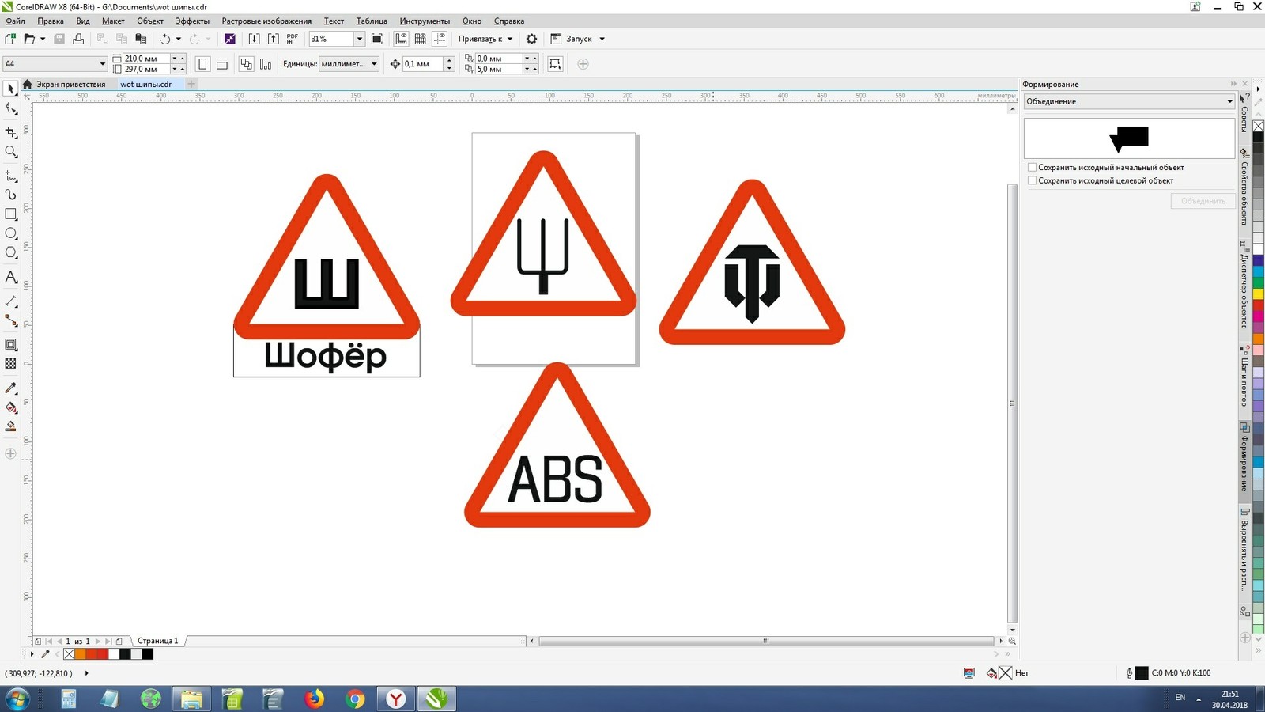Screen dimensions: 1265x712
Task: Click the nudge distance field 0,1 мм
Action: [422, 64]
